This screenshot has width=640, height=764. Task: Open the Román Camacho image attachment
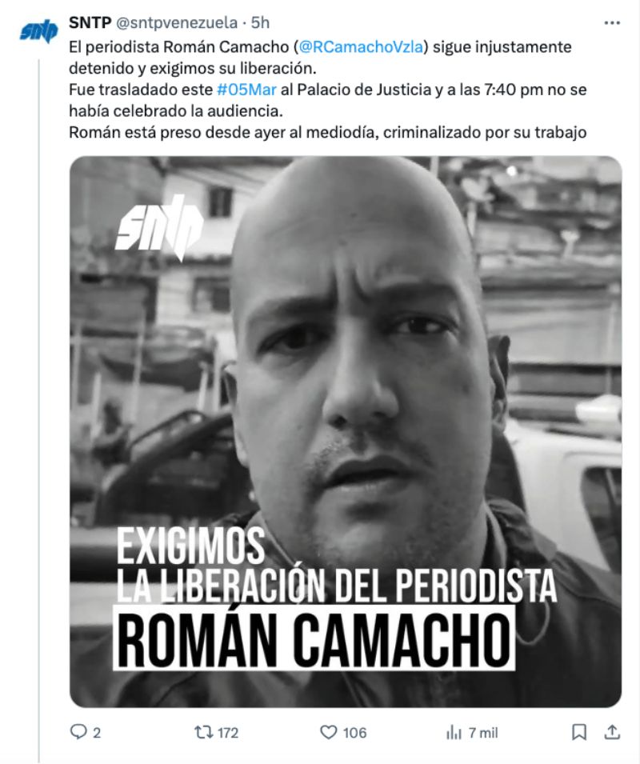[x=346, y=432]
